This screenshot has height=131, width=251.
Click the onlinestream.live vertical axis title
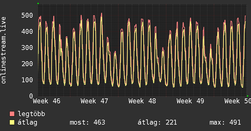click(4, 50)
